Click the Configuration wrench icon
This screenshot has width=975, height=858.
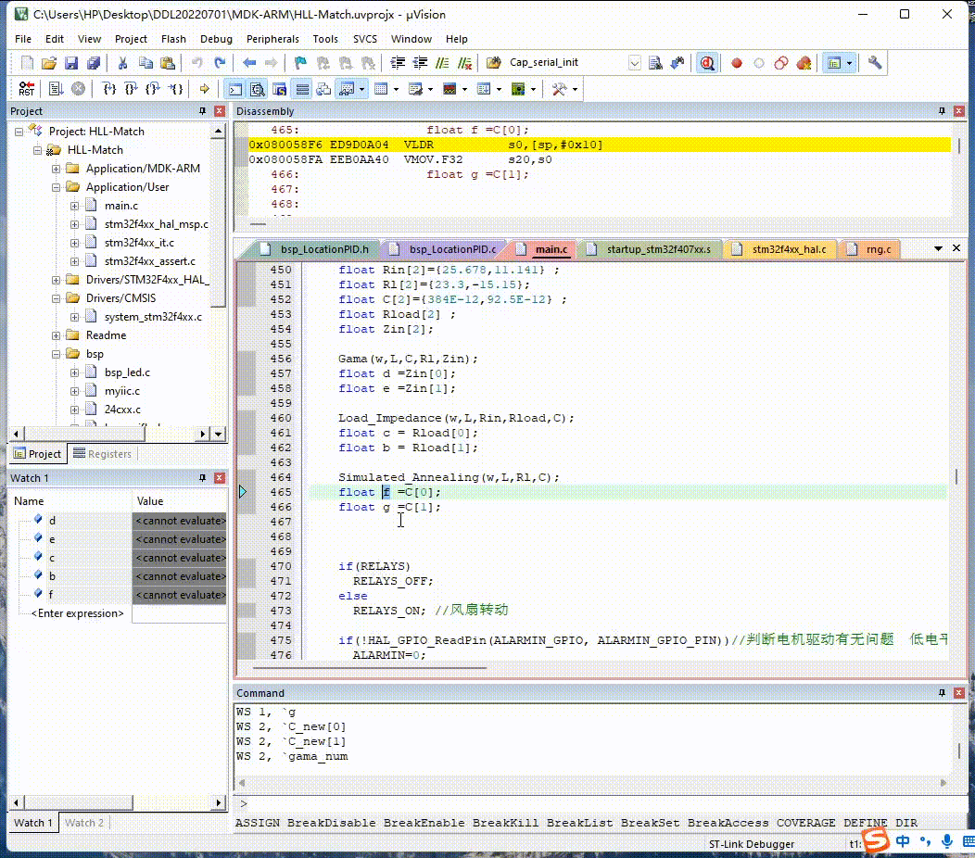pyautogui.click(x=874, y=63)
